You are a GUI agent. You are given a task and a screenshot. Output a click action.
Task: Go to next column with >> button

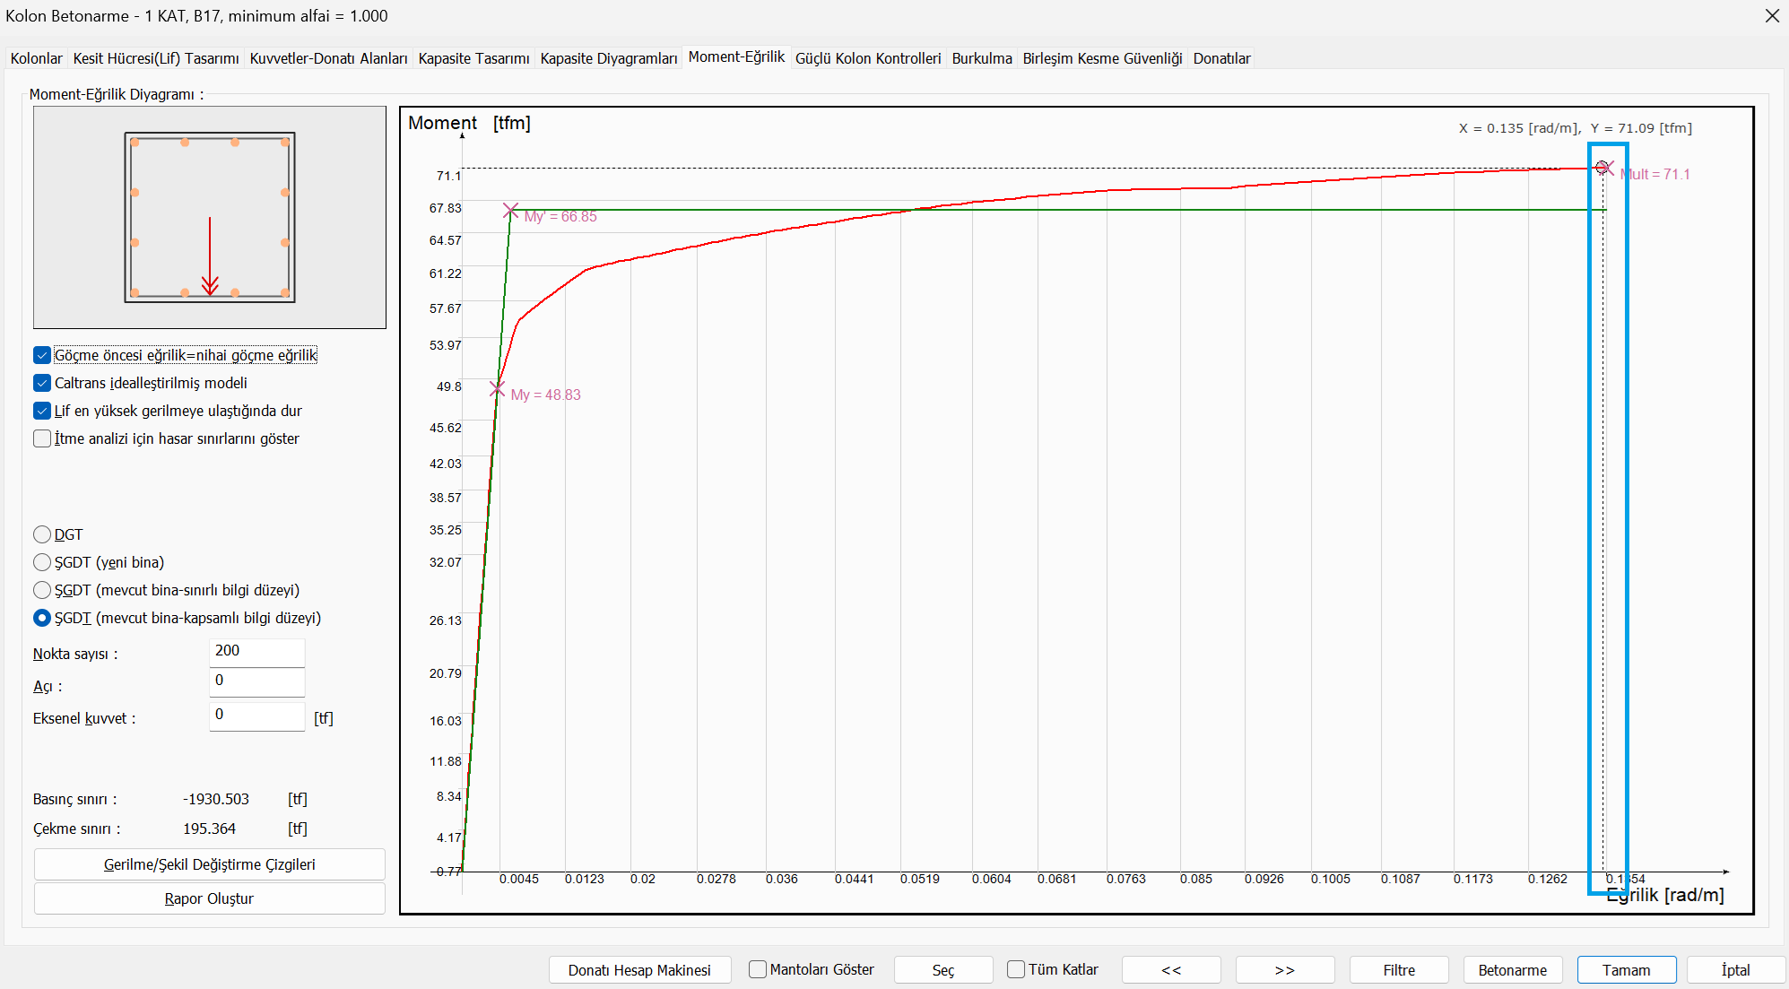click(x=1284, y=970)
